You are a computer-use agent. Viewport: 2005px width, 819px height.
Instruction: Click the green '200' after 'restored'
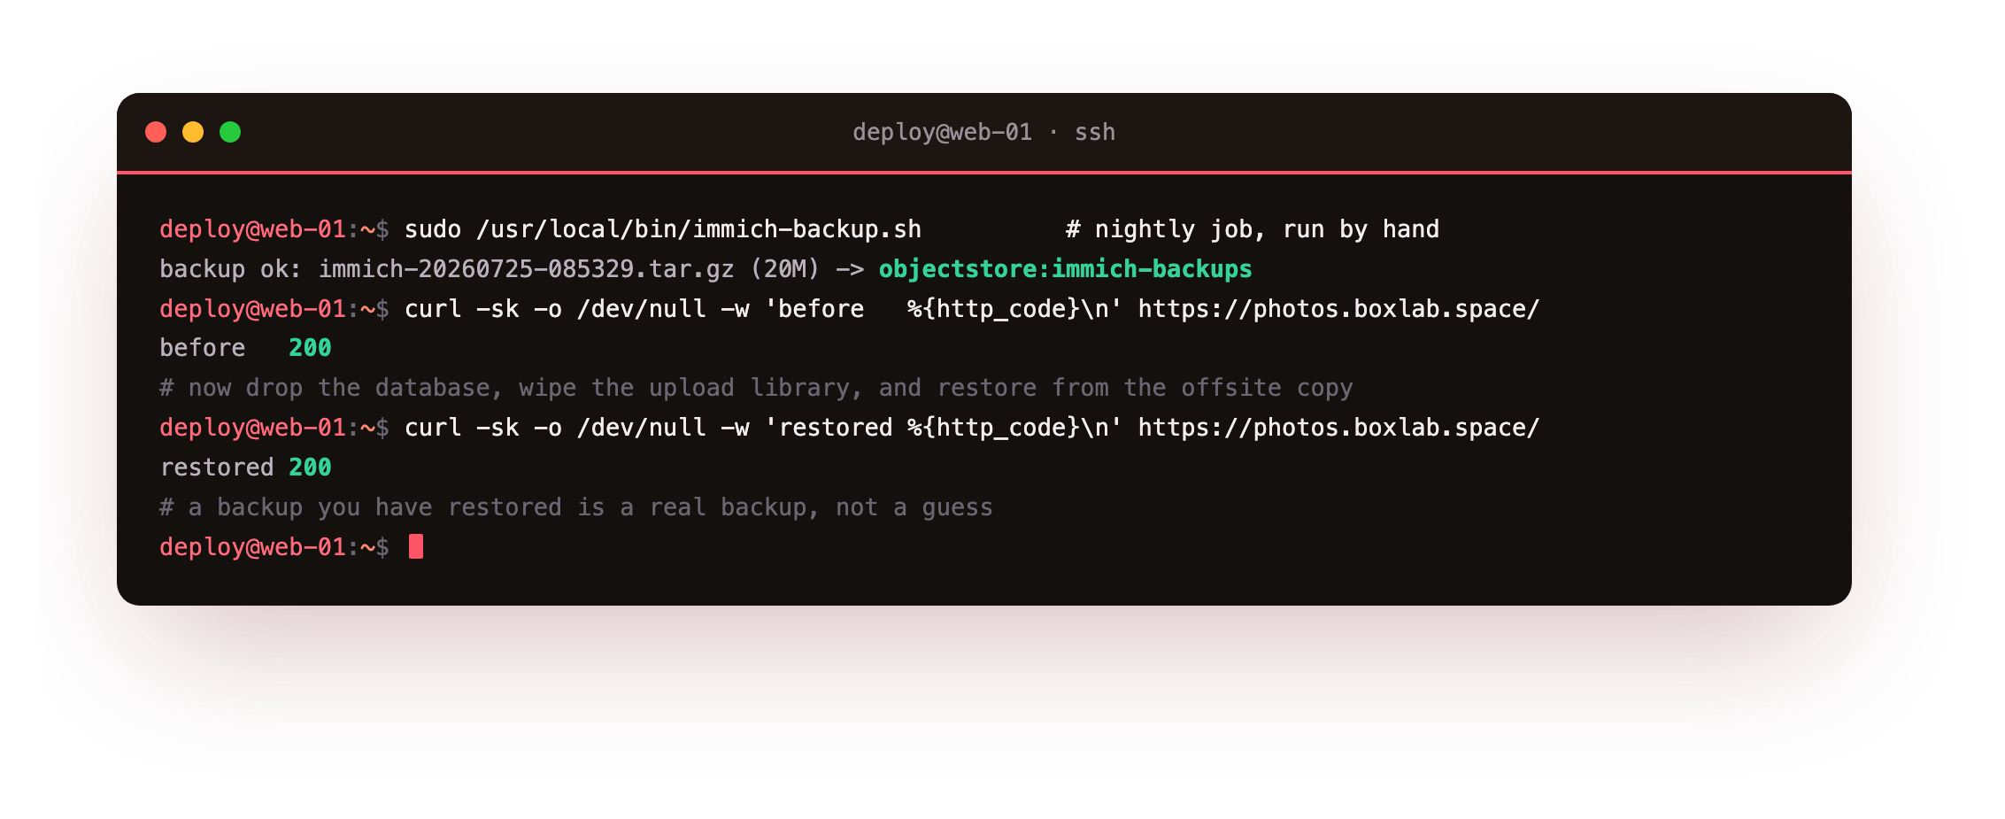point(310,467)
